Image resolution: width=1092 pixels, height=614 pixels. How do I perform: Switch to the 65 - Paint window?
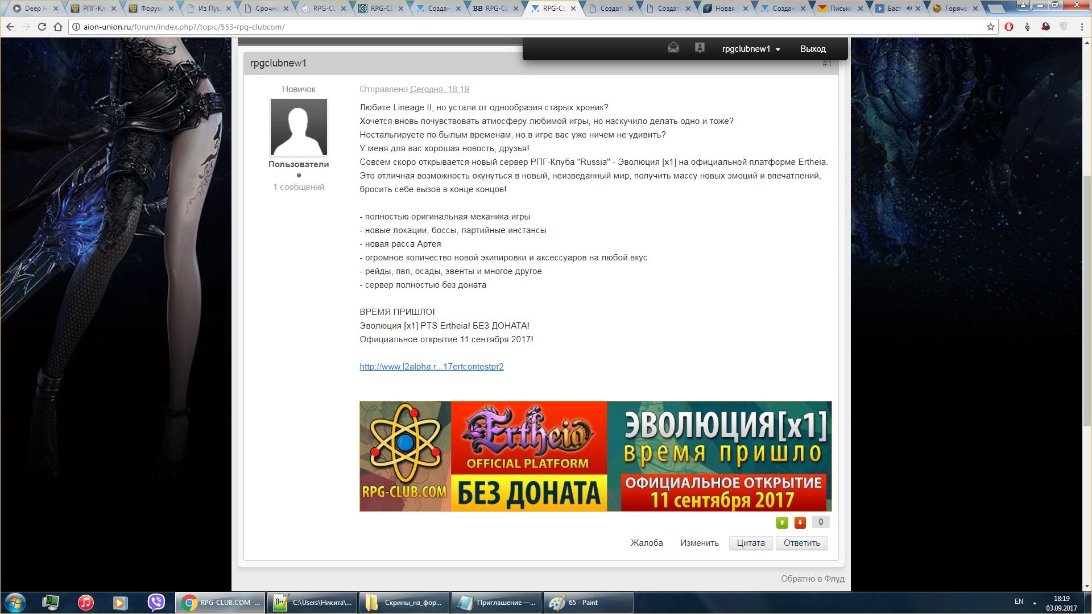tap(589, 603)
